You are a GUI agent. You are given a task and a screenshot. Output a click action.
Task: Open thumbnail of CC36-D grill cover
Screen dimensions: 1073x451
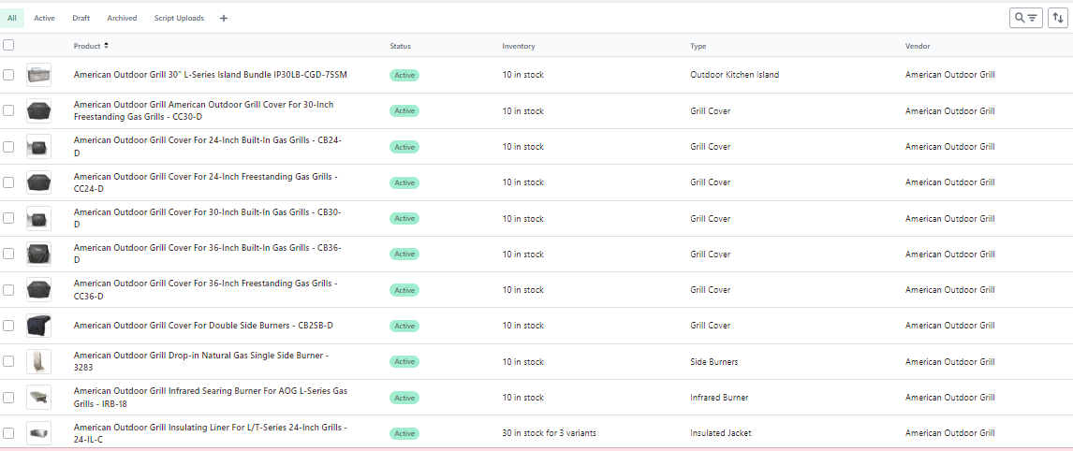pyautogui.click(x=38, y=289)
